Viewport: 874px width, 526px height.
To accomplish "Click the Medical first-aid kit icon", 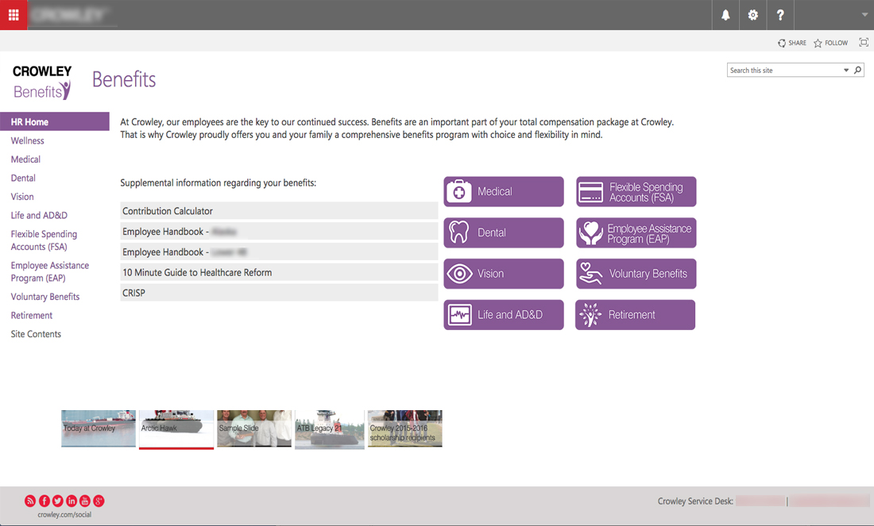I will pos(459,191).
